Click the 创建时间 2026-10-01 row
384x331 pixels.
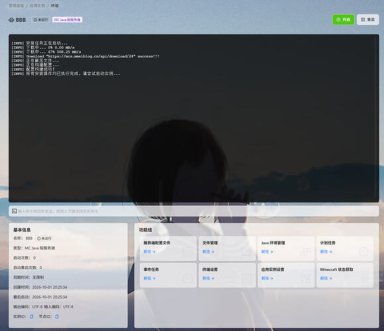coord(40,287)
